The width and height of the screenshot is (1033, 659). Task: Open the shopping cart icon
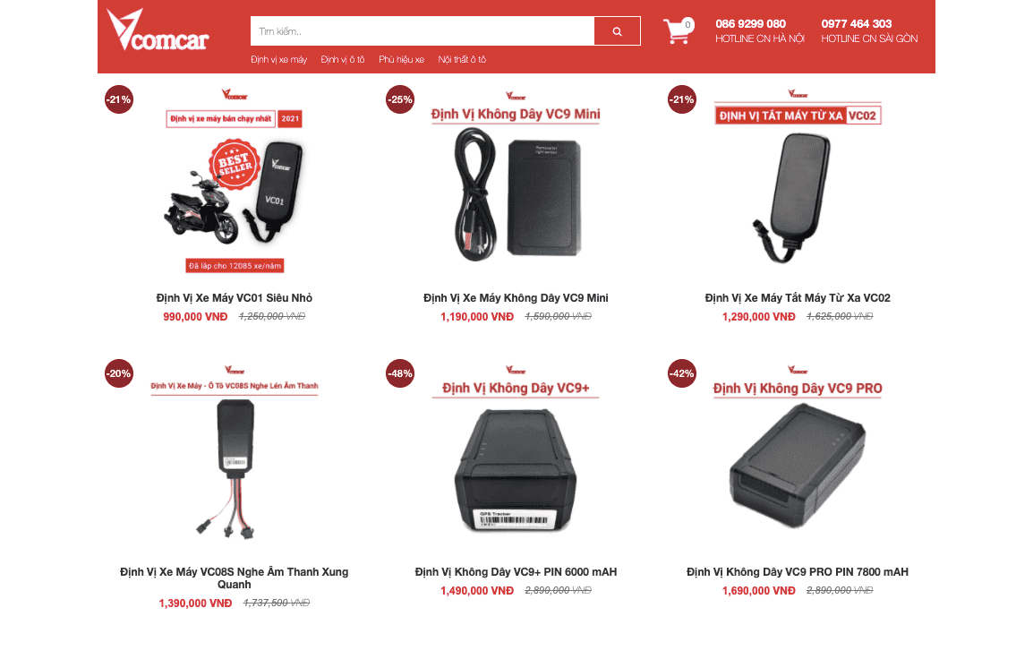[x=678, y=30]
